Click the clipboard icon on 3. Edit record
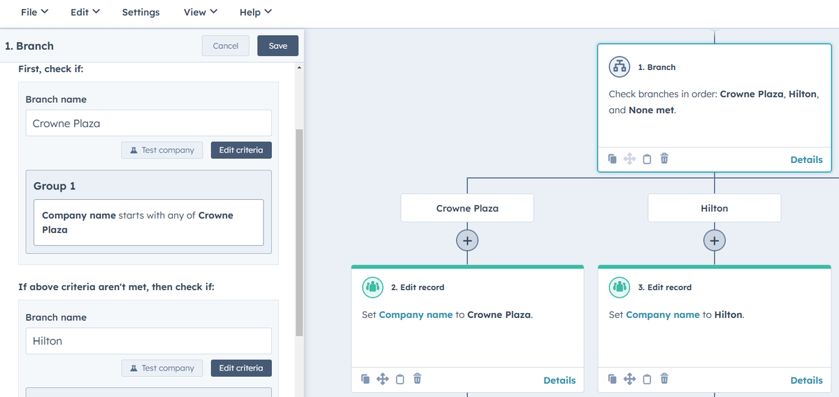 (x=647, y=379)
